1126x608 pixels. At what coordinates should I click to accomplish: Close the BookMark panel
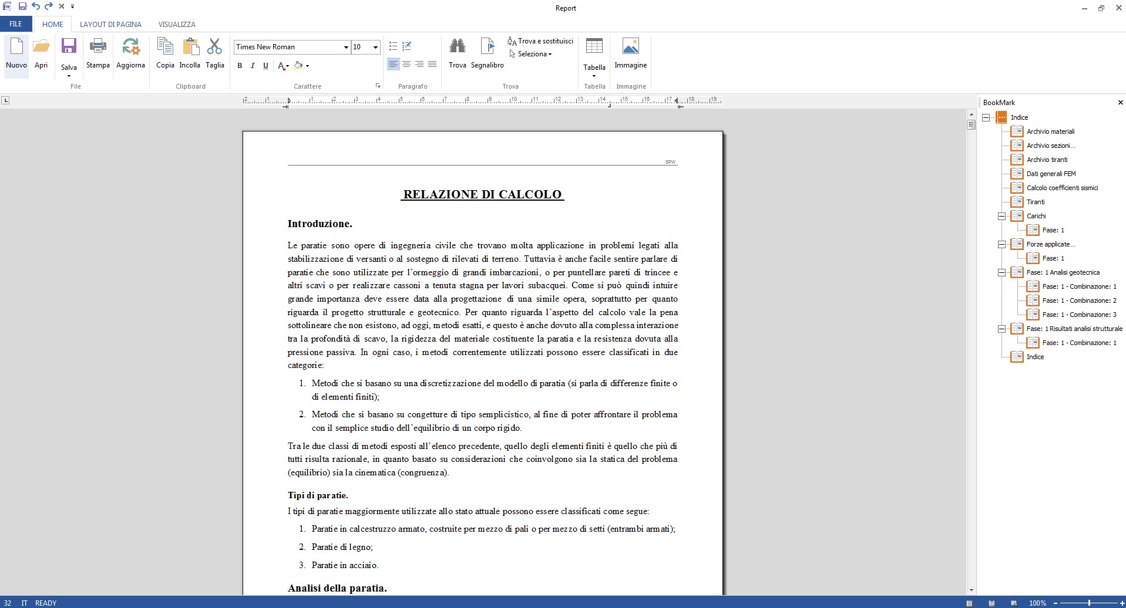pyautogui.click(x=1120, y=103)
